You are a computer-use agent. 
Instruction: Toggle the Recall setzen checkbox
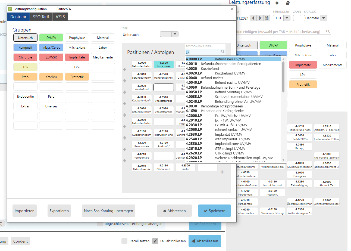click(x=124, y=241)
